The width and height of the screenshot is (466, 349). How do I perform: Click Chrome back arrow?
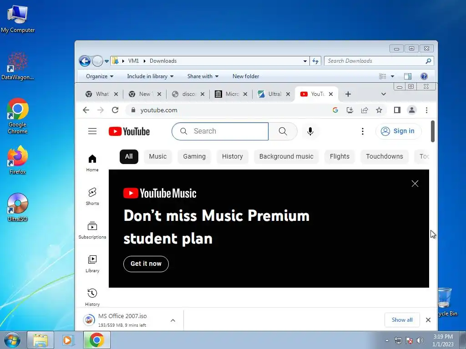tap(86, 110)
